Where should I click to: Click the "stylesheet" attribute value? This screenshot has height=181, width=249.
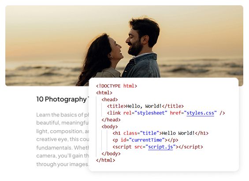tap(151, 113)
